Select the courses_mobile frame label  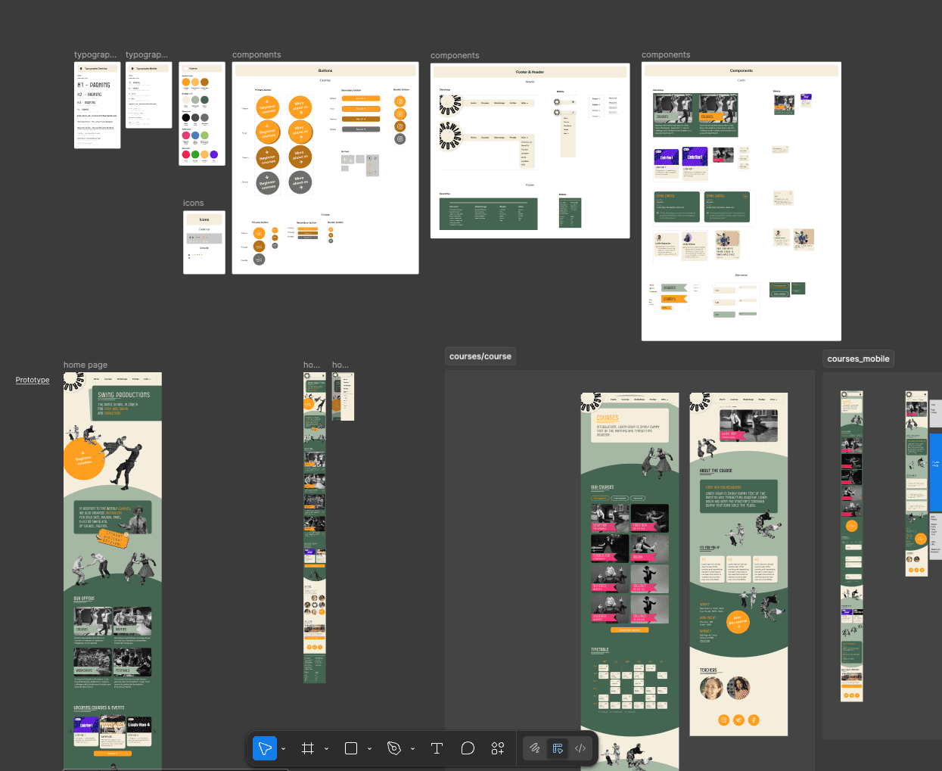coord(858,359)
